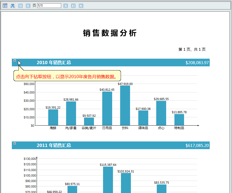Select the $208,083.97 total value
This screenshot has height=193, width=232.
[197, 63]
